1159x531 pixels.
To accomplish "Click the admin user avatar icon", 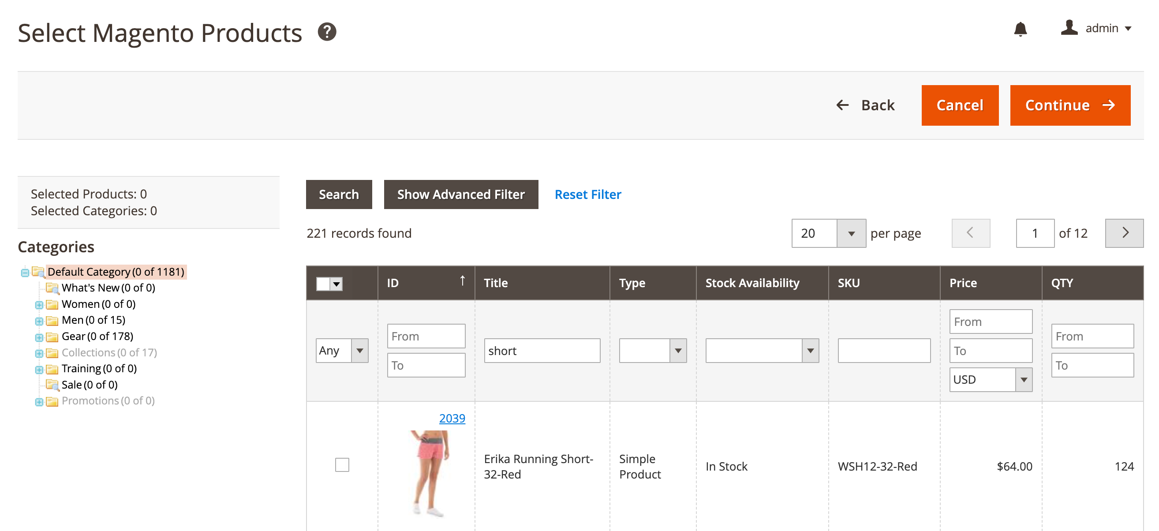I will 1069,28.
